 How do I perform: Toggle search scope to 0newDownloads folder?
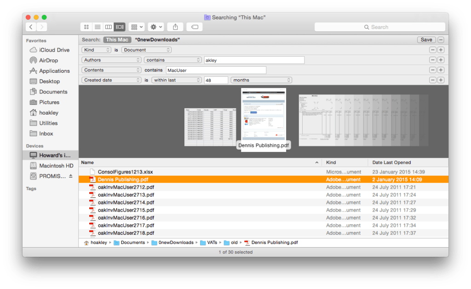[157, 40]
